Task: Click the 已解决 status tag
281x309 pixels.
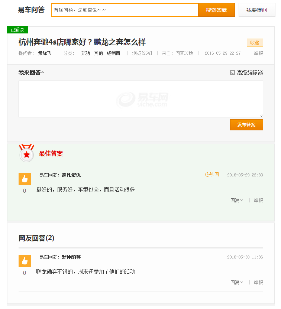Action: point(17,30)
